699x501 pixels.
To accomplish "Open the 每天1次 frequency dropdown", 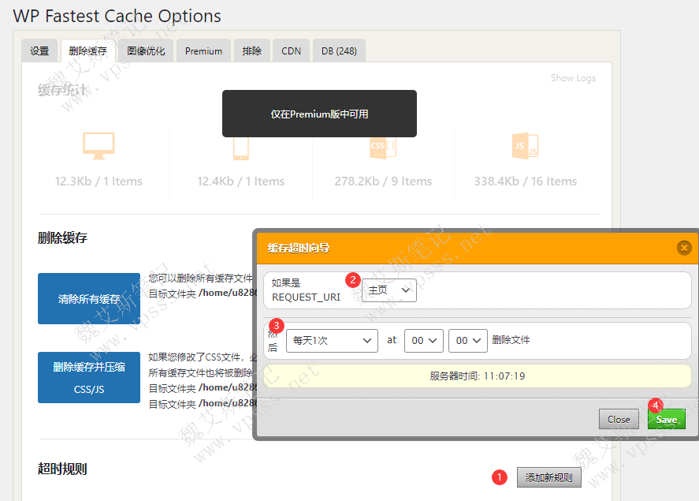I will 332,341.
